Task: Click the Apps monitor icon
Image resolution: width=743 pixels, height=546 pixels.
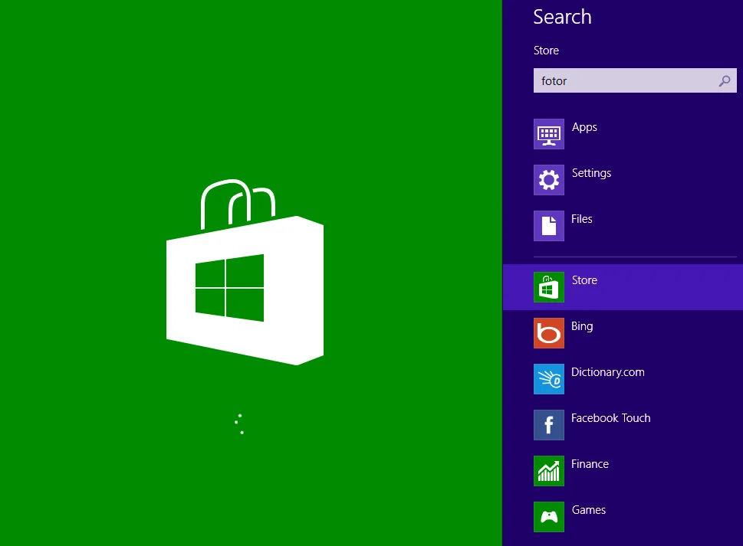Action: pyautogui.click(x=548, y=134)
